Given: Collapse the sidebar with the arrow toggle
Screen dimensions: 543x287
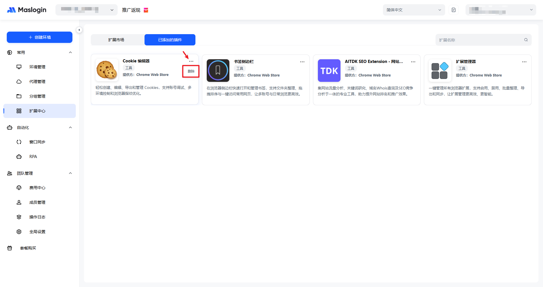Looking at the screenshot, I should click(79, 30).
